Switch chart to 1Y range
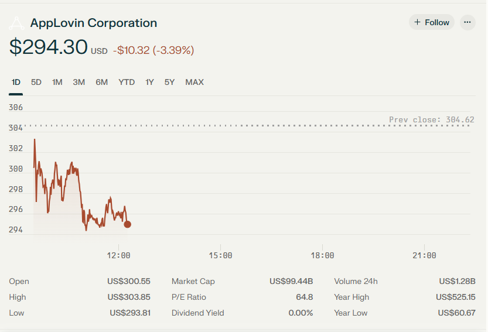 click(x=150, y=82)
